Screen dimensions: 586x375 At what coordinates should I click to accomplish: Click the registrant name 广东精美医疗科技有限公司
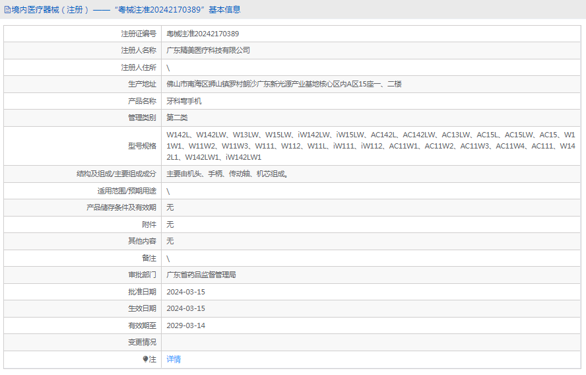pyautogui.click(x=208, y=50)
